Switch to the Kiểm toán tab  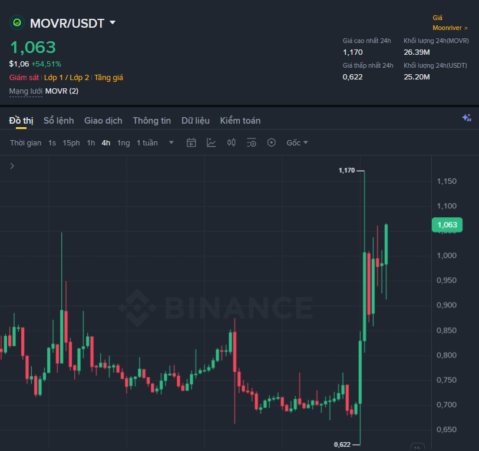click(240, 121)
